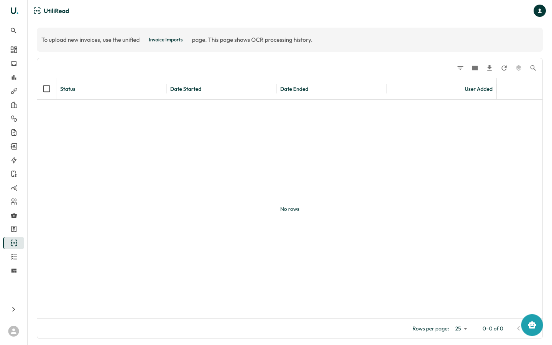The height and width of the screenshot is (345, 552).
Task: Click the upload button in top right
Action: [540, 11]
